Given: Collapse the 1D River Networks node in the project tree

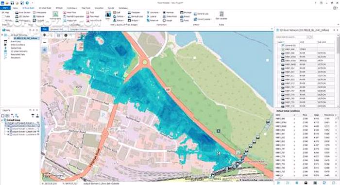Looking at the screenshot, I should click(2, 35).
